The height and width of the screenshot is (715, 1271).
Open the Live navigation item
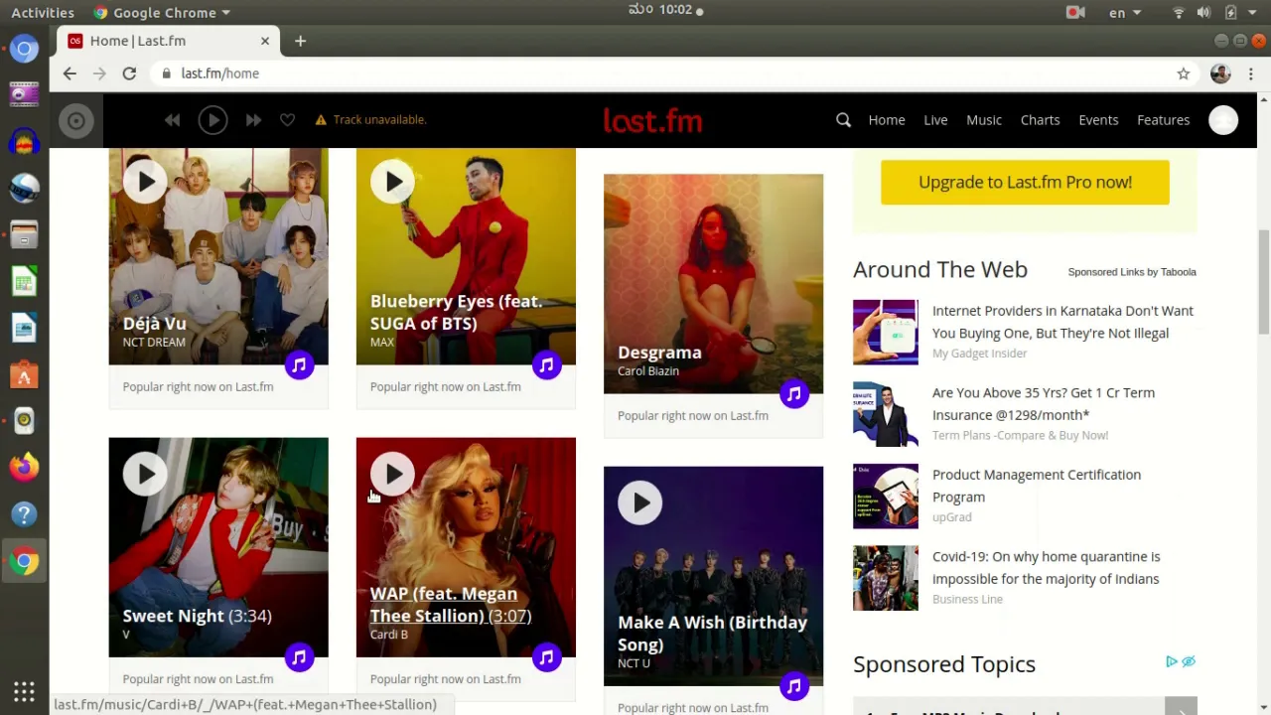(x=935, y=120)
